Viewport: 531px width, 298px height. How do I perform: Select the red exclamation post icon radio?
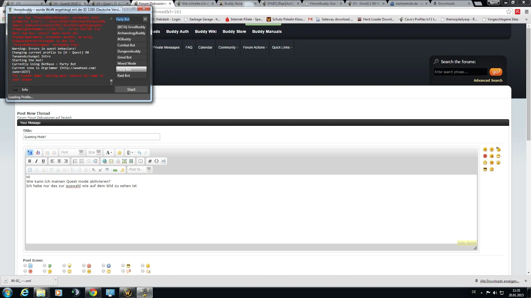[x=84, y=265]
